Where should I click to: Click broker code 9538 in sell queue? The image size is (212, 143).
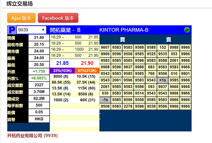click(151, 106)
